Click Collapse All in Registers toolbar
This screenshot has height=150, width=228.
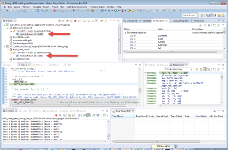(x=209, y=25)
